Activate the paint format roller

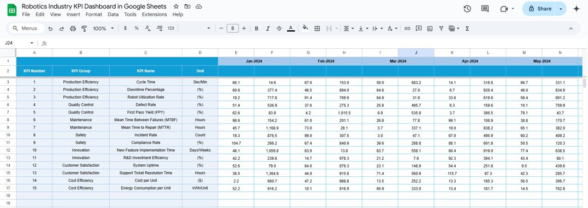(x=84, y=28)
